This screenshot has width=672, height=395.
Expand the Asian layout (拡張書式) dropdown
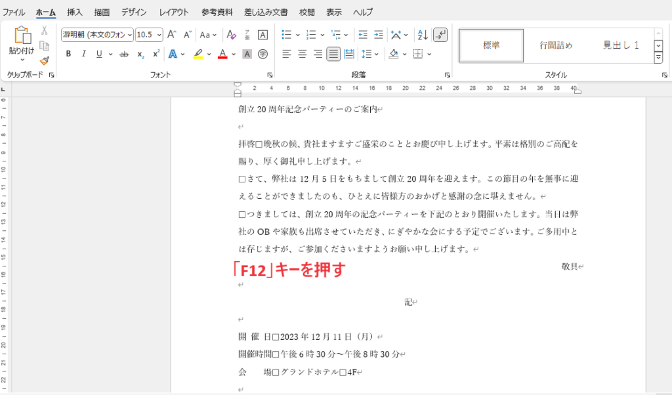click(406, 35)
